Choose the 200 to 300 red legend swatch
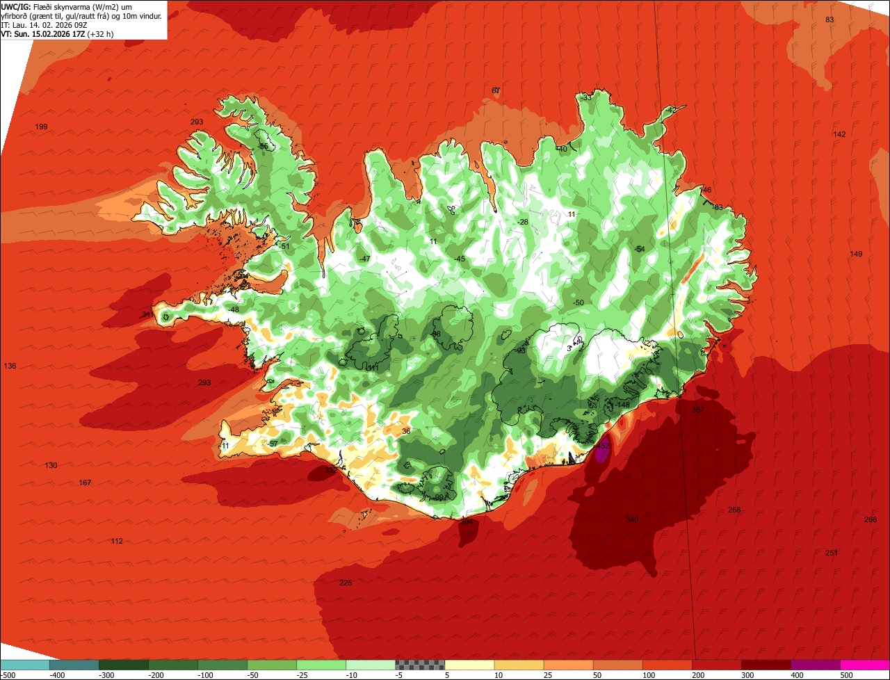Viewport: 890px width, 680px height. click(716, 665)
